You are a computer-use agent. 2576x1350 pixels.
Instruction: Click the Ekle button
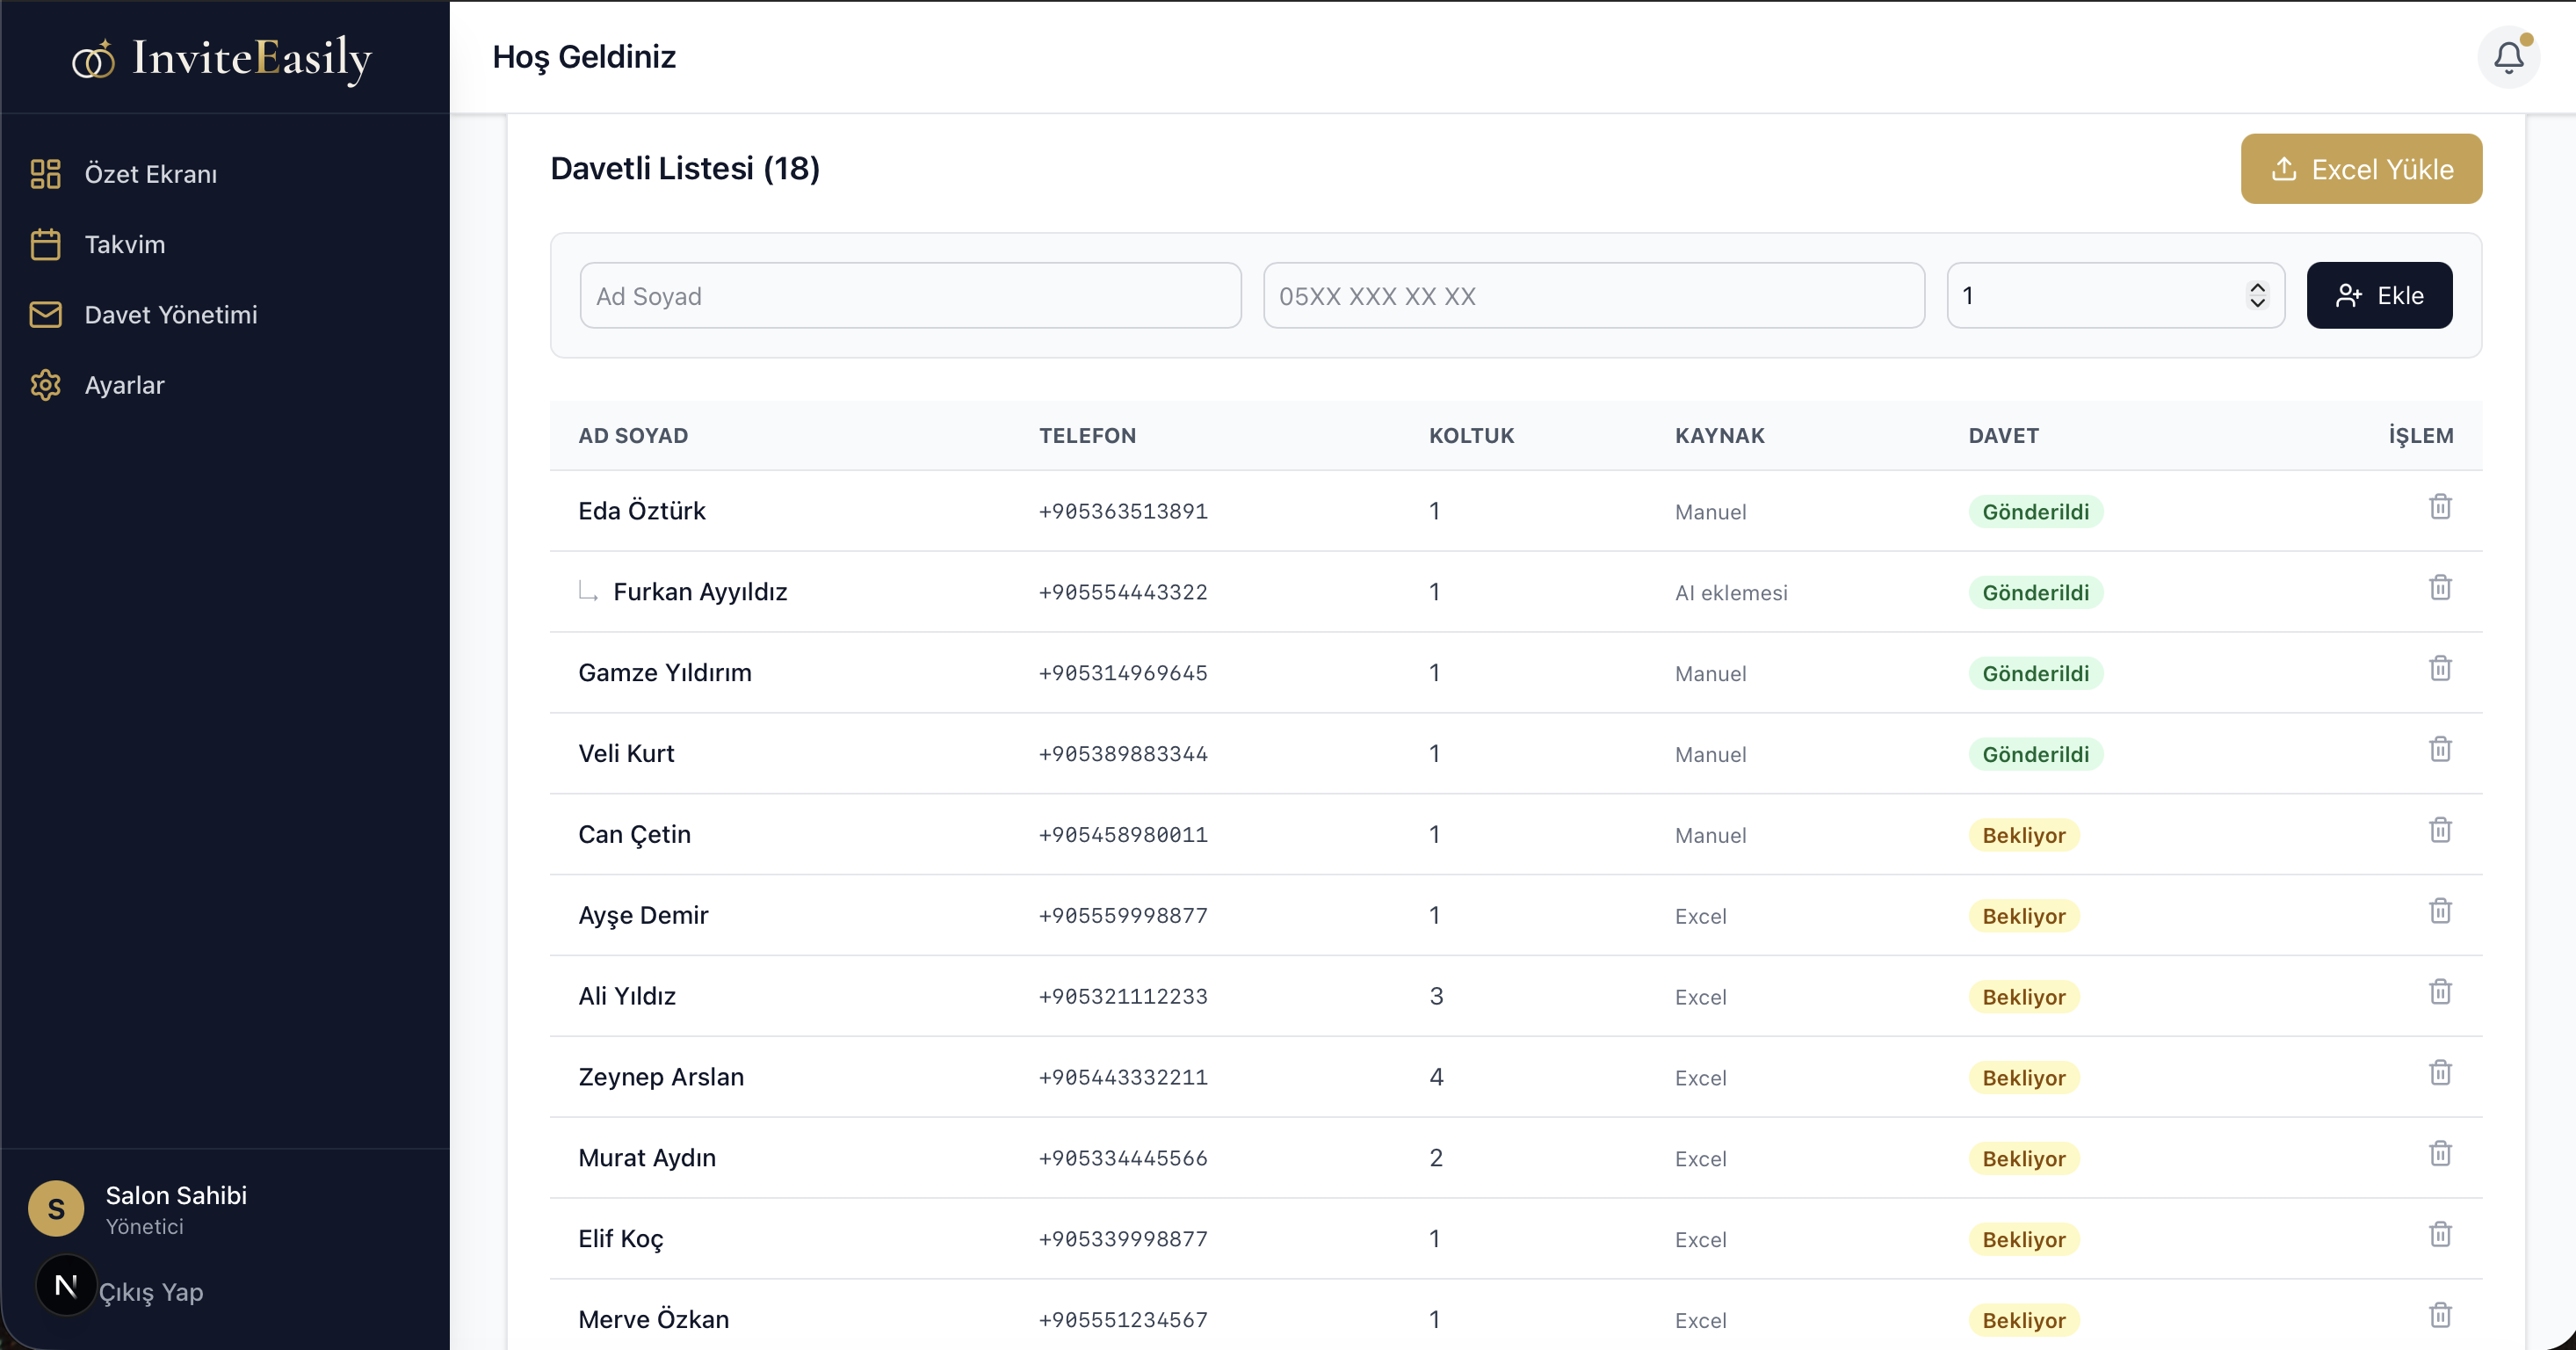coord(2379,296)
